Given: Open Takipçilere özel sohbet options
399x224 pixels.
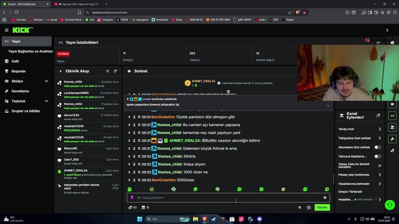Looking at the screenshot, I should coord(360,138).
